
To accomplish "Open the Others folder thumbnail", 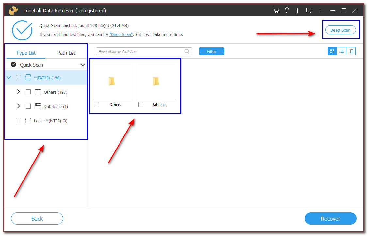I will coord(112,81).
